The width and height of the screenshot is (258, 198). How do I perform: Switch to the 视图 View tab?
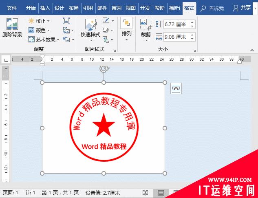click(131, 8)
